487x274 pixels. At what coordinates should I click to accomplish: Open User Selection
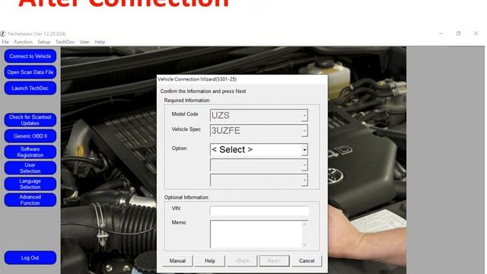(x=30, y=168)
